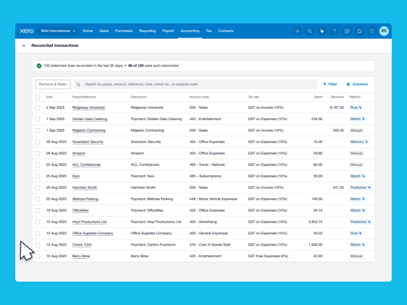Screen dimensions: 407x305
Task: Click the transaction search field
Action: (195, 84)
